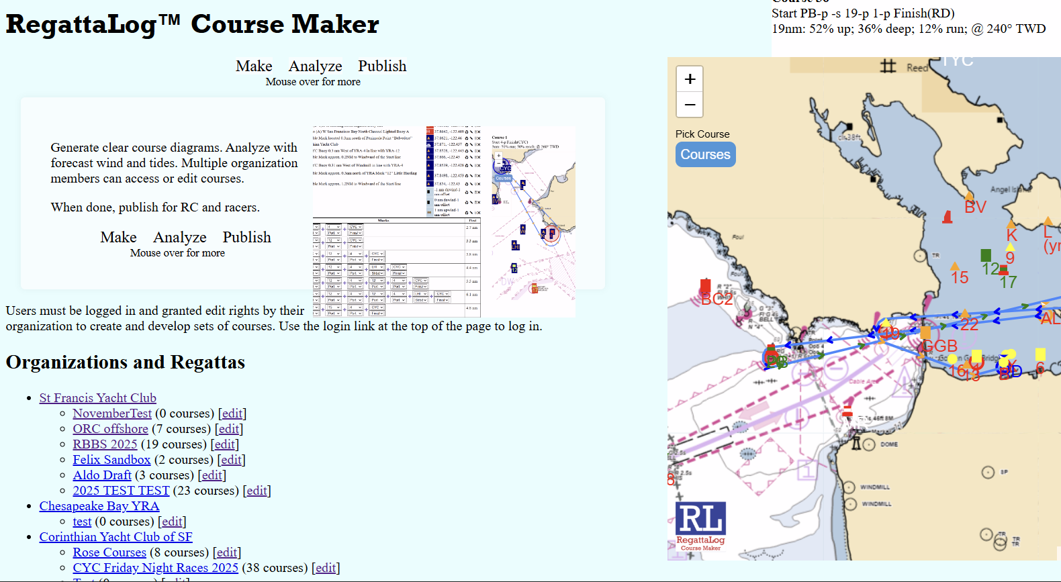Open the RBBS 2025 regatta
This screenshot has width=1061, height=582.
[x=105, y=444]
